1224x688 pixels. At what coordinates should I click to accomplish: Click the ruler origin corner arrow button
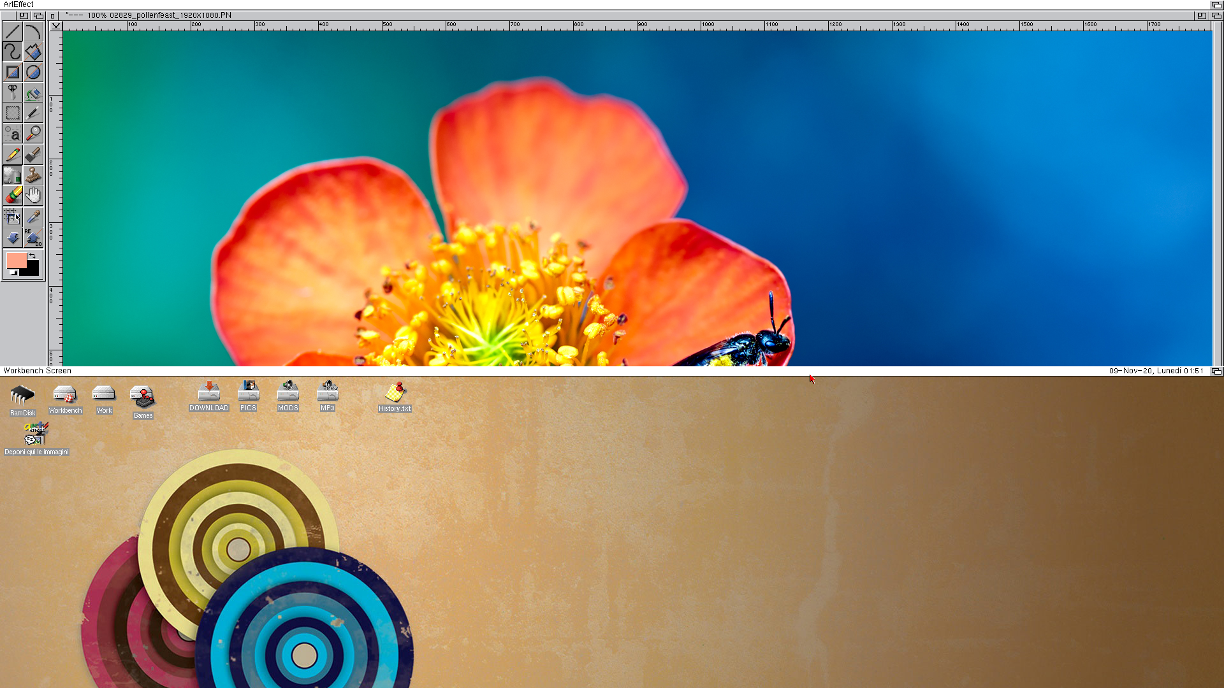click(x=56, y=25)
